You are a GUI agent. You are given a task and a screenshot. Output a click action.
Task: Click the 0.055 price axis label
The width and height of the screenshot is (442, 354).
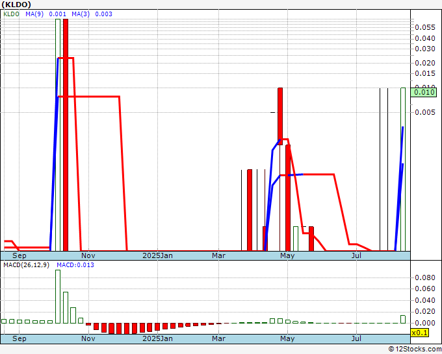click(425, 27)
